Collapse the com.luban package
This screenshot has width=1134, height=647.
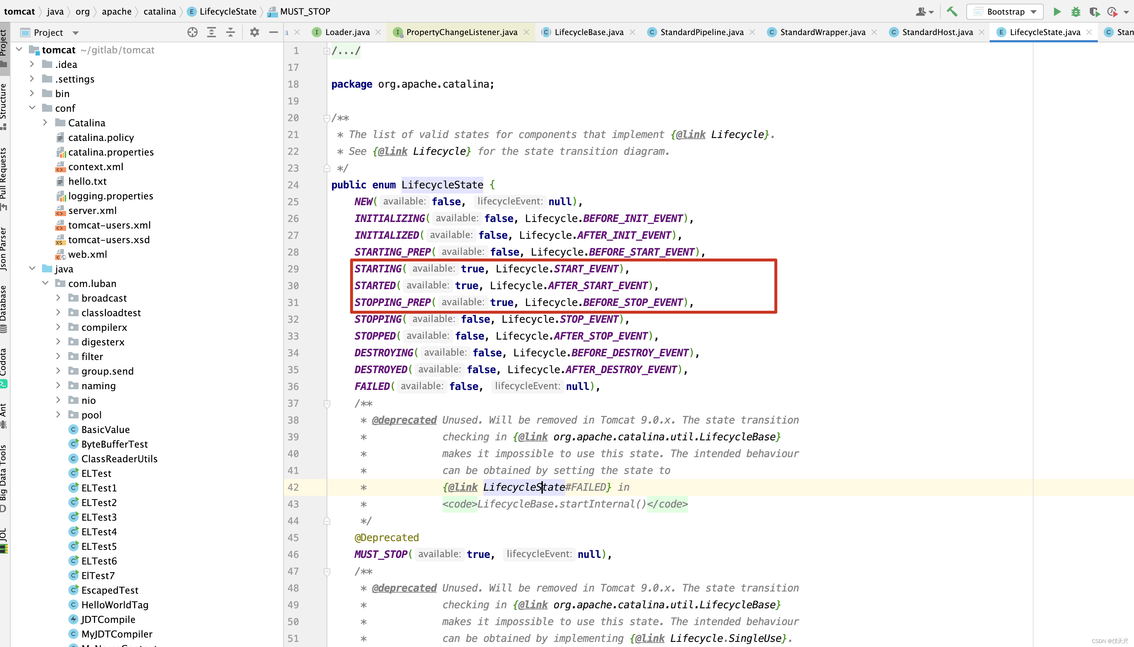(x=45, y=283)
